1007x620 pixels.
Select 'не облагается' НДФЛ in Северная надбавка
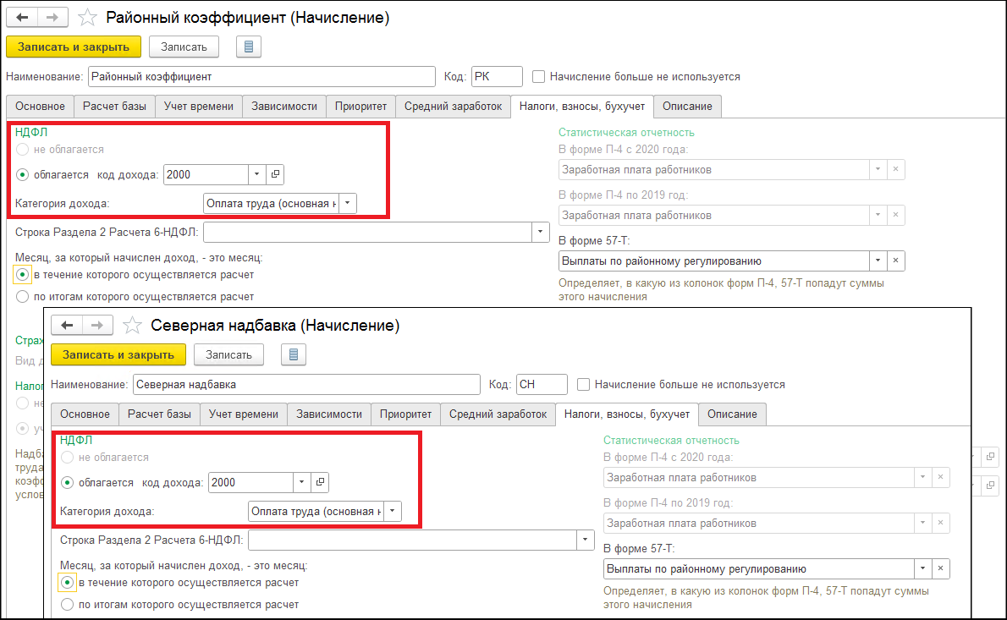pyautogui.click(x=68, y=458)
